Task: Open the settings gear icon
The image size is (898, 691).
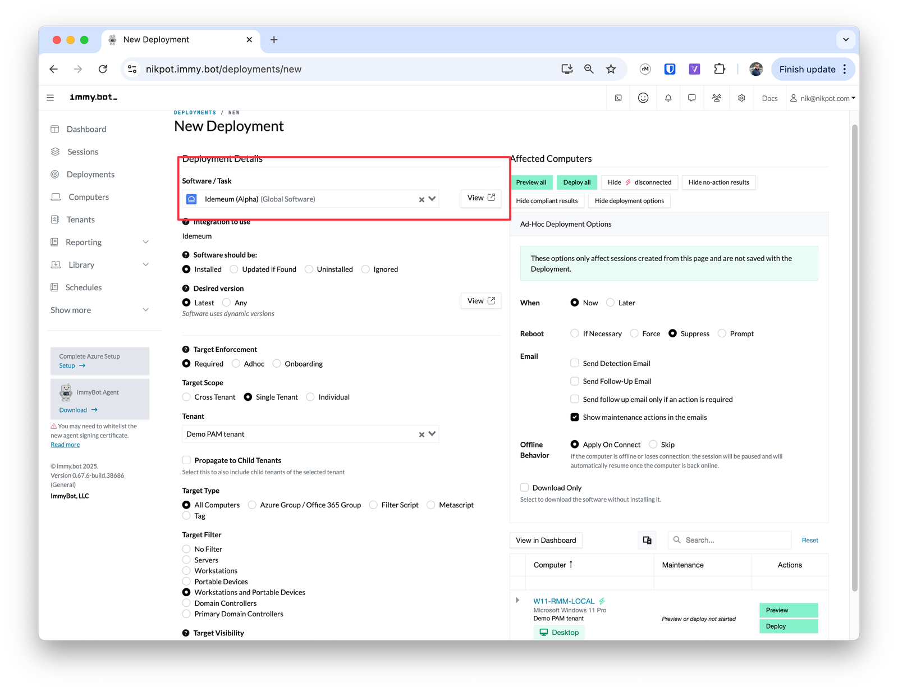Action: [x=741, y=98]
